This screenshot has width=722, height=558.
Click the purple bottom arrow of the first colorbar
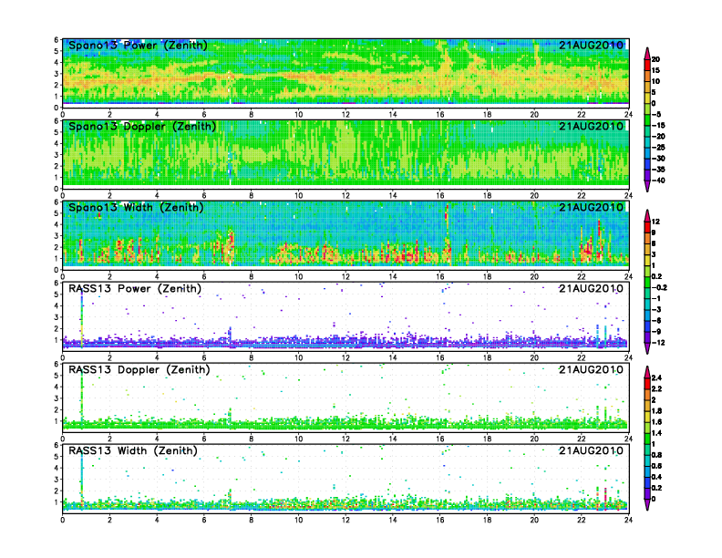[647, 186]
